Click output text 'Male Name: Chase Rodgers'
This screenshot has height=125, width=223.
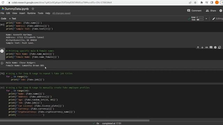tap(21, 62)
